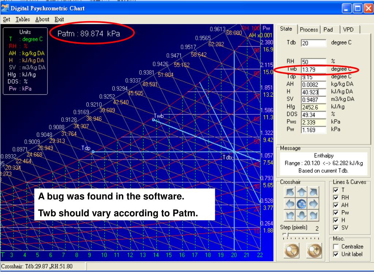374x280 pixels.
Task: Open the Set menu
Action: 7,19
